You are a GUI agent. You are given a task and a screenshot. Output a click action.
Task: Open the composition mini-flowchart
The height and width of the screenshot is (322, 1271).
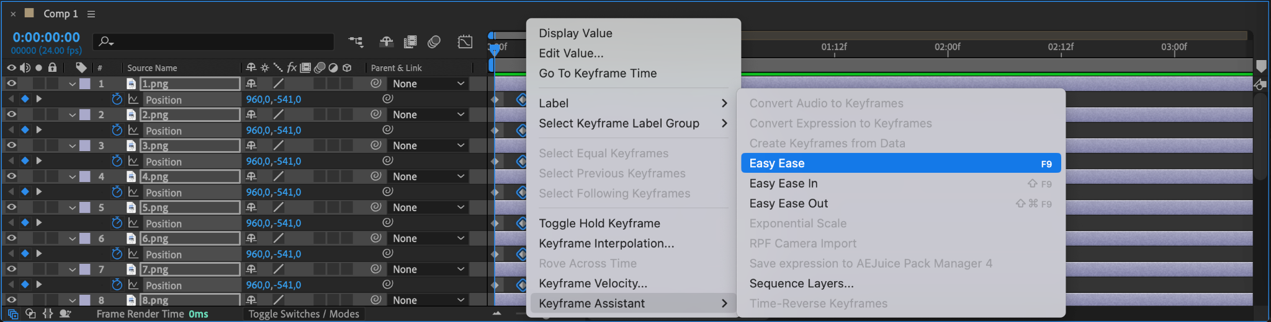356,41
